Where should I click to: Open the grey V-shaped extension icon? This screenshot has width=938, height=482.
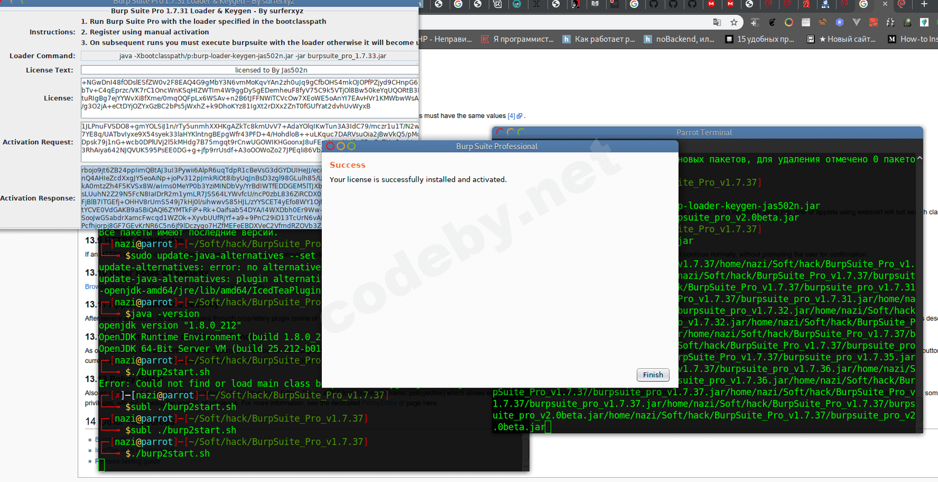click(x=857, y=22)
